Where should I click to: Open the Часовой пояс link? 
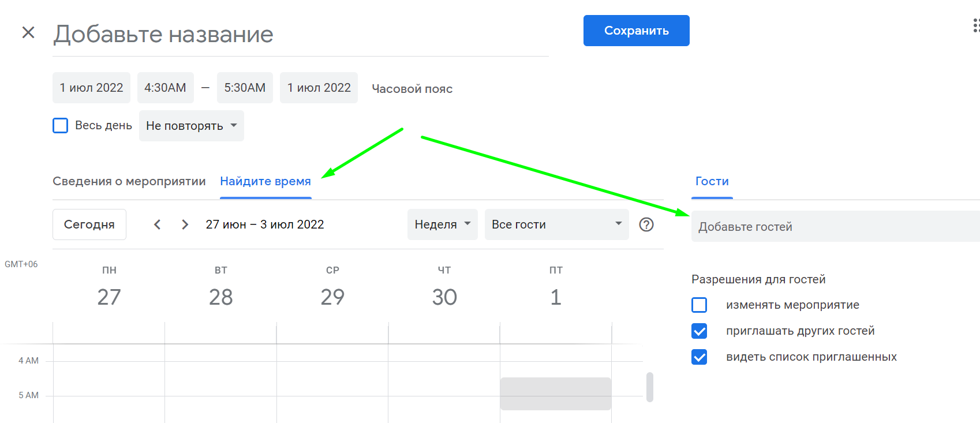pos(412,89)
